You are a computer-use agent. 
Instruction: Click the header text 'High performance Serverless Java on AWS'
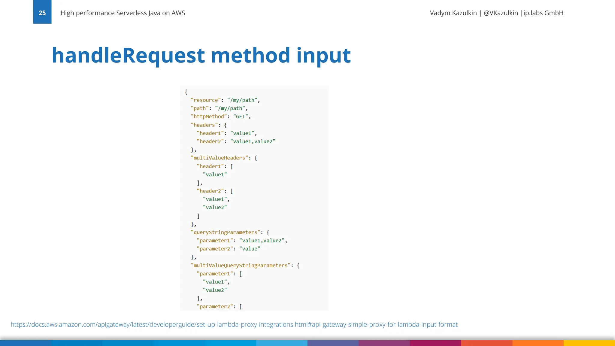pyautogui.click(x=123, y=13)
